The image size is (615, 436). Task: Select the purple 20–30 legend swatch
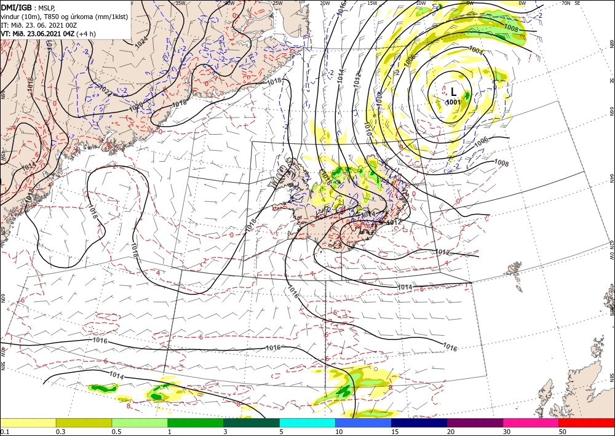(475, 422)
